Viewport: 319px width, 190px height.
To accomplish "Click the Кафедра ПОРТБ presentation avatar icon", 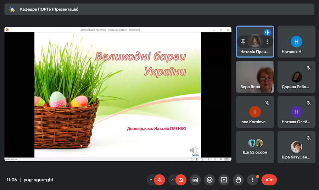I will click(12, 9).
